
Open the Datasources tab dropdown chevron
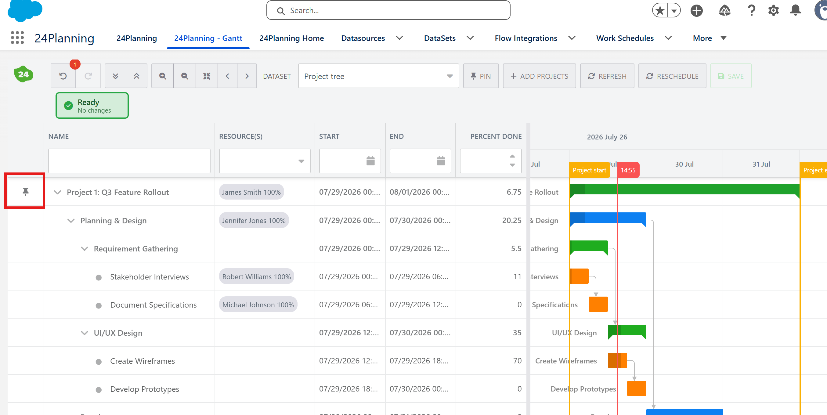click(x=399, y=38)
